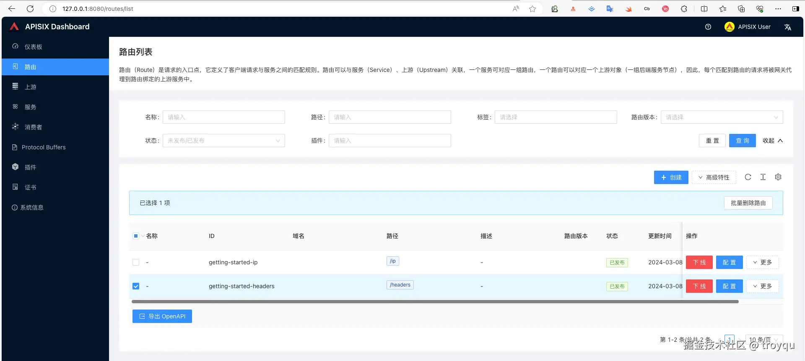
Task: Click the /ip path tag
Action: tap(393, 261)
